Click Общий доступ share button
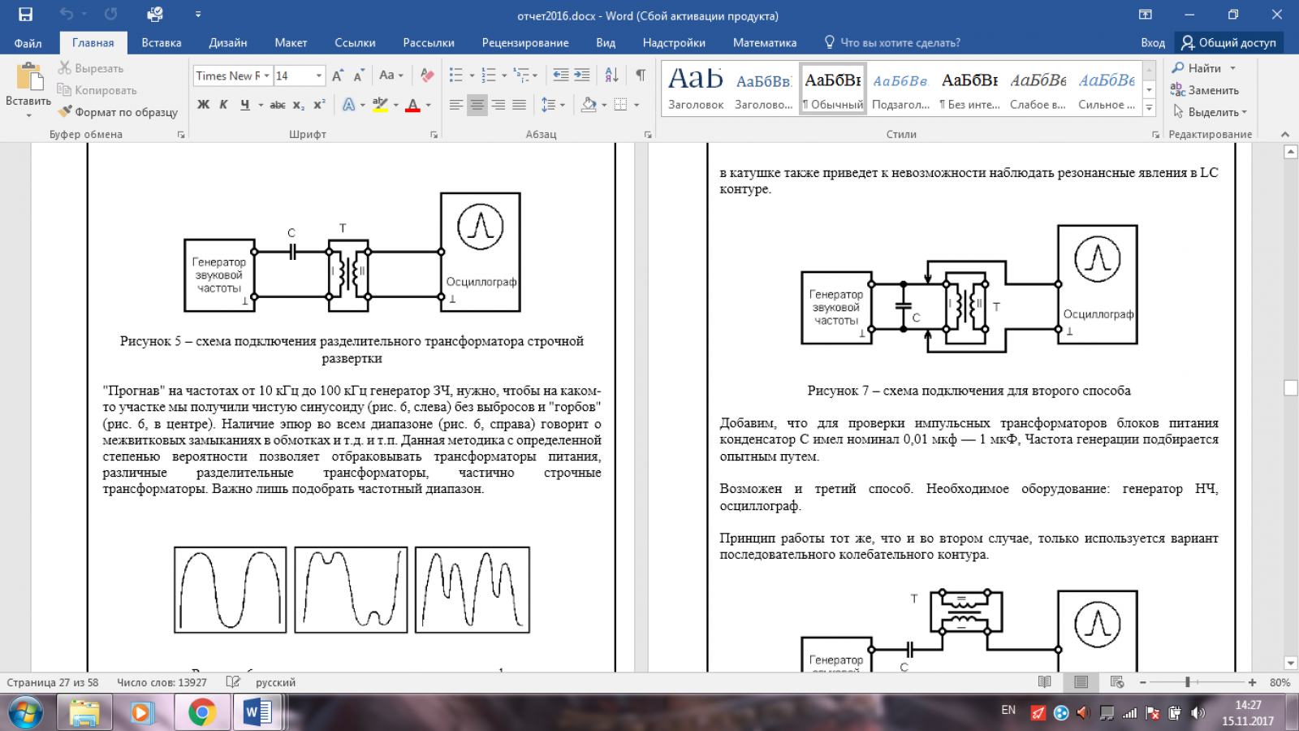The image size is (1299, 731). point(1229,42)
